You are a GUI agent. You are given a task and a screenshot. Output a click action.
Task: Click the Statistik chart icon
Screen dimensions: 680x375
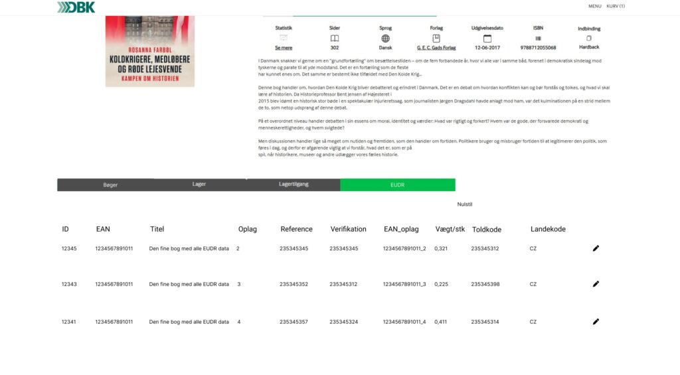[284, 38]
